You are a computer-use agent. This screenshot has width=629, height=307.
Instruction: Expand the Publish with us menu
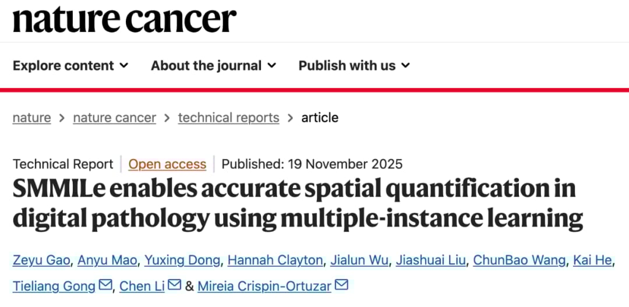point(354,66)
